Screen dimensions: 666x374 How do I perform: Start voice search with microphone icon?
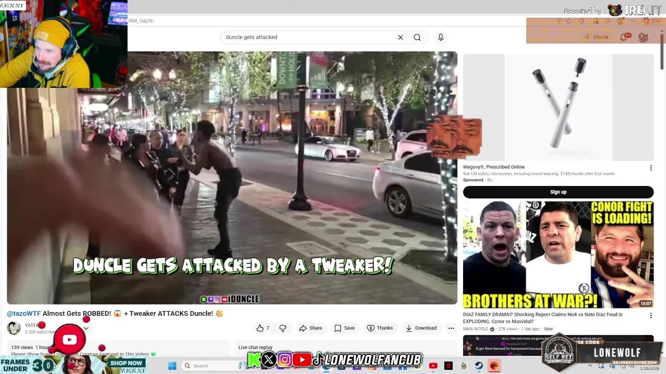tap(441, 37)
